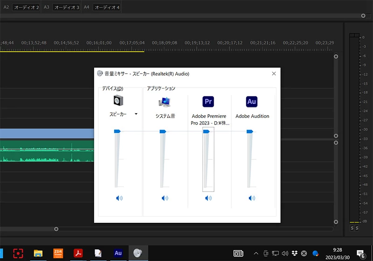
Task: Open the news widget icon in taskbar
Action: 238,254
